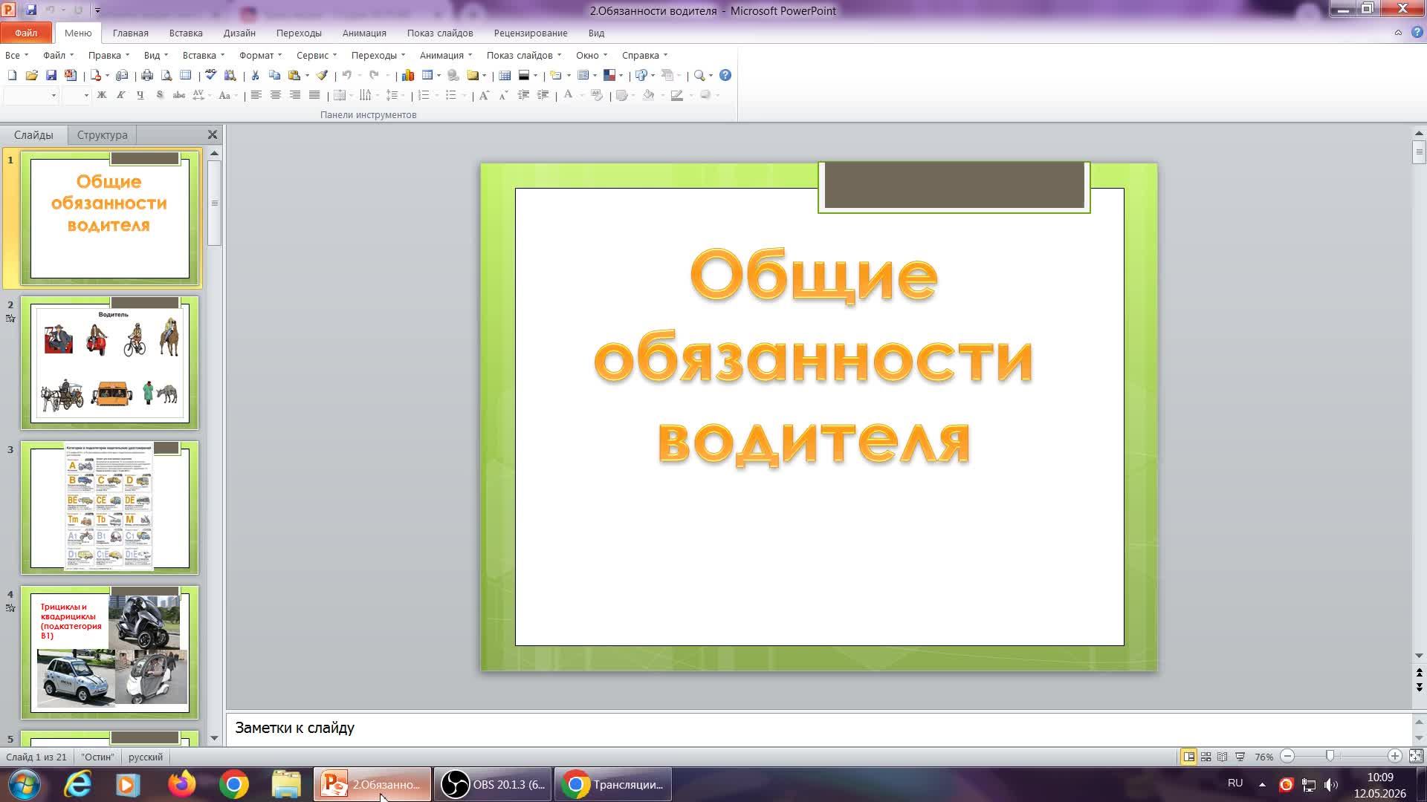Expand the Окно dropdown menu

(x=591, y=55)
